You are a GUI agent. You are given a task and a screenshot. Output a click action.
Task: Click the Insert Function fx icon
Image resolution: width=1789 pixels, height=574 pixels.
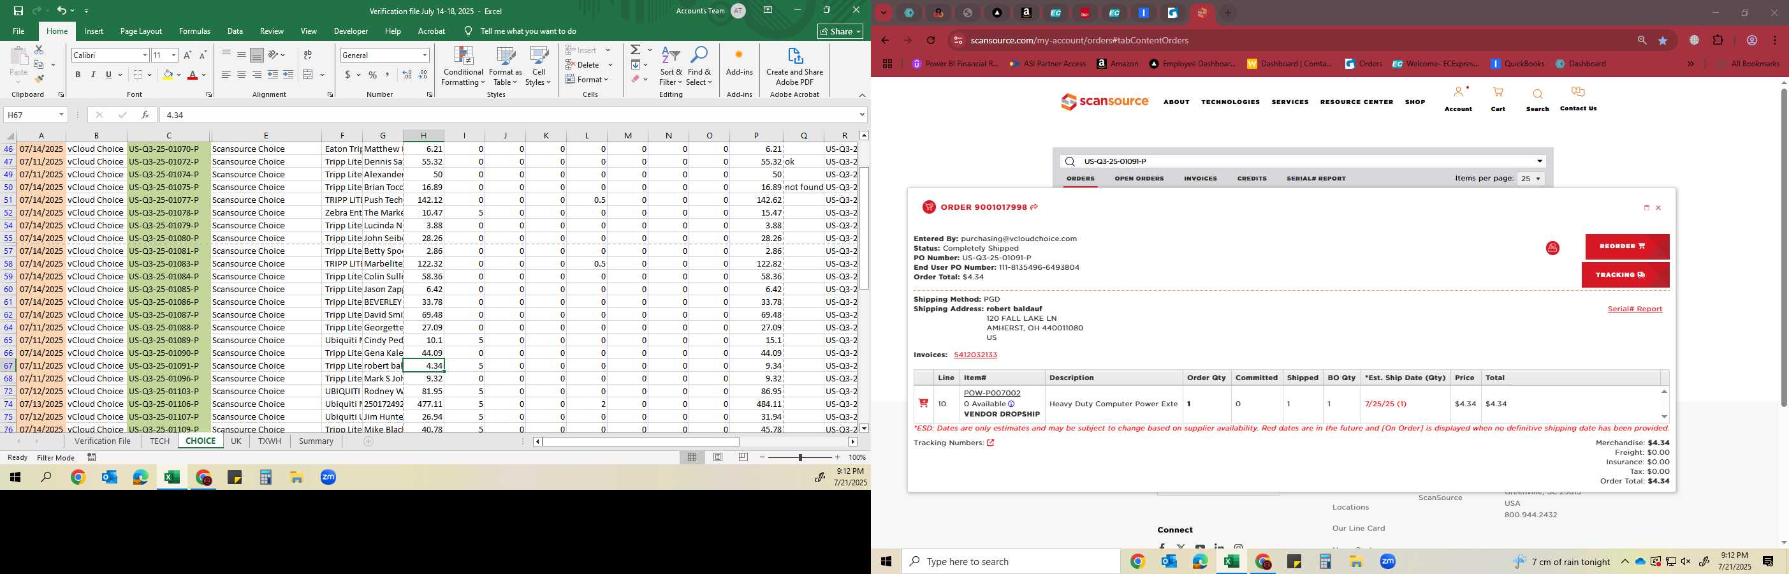[x=145, y=115]
